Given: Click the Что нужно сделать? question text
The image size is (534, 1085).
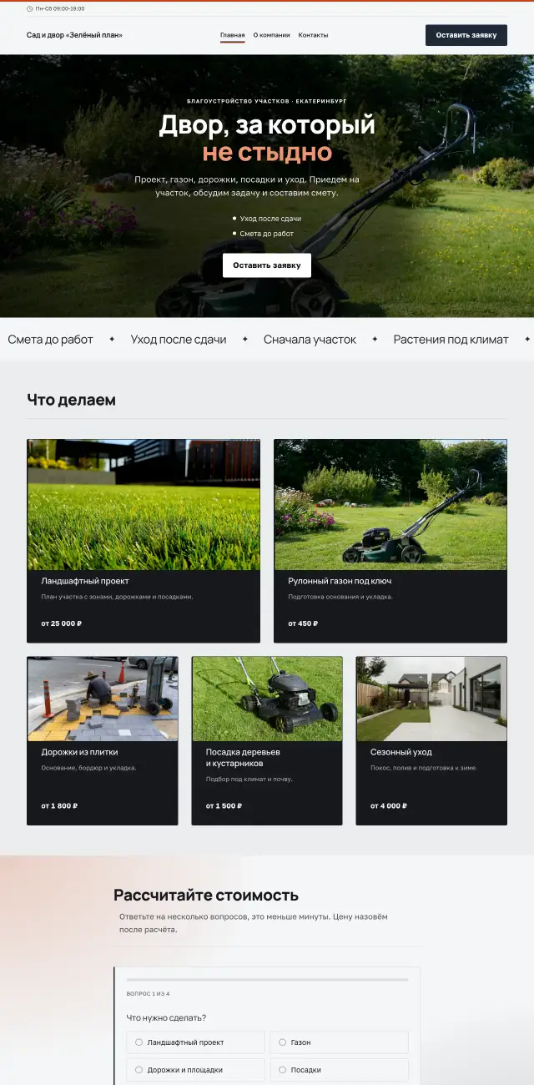Looking at the screenshot, I should click(166, 1018).
